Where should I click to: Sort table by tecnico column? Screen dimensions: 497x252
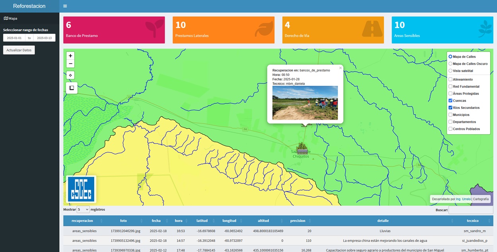pos(472,221)
